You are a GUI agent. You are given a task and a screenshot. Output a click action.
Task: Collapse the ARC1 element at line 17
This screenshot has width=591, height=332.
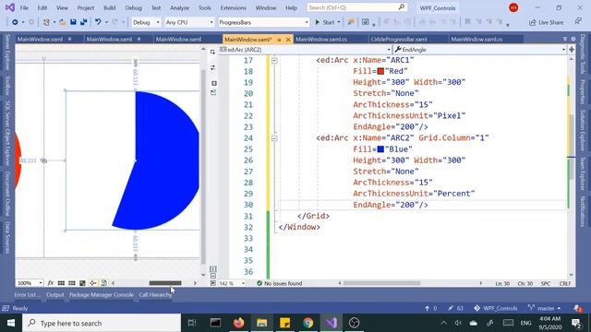click(x=274, y=60)
